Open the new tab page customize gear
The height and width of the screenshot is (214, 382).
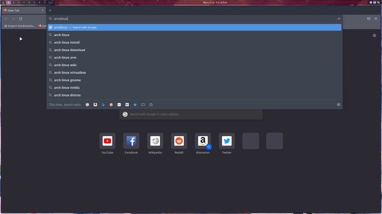[374, 36]
